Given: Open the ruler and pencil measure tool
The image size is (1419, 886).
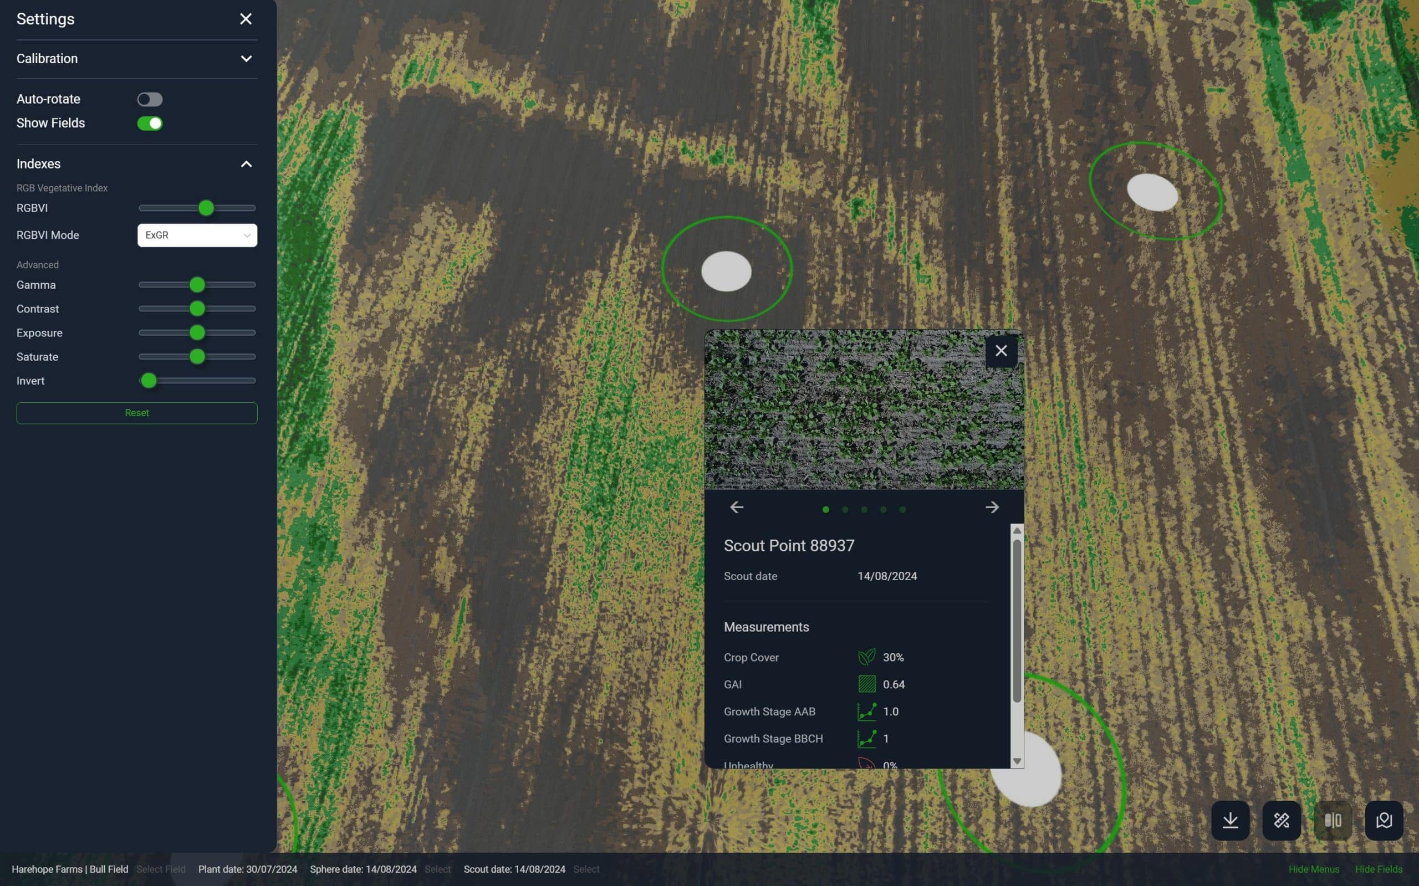Looking at the screenshot, I should (1282, 821).
